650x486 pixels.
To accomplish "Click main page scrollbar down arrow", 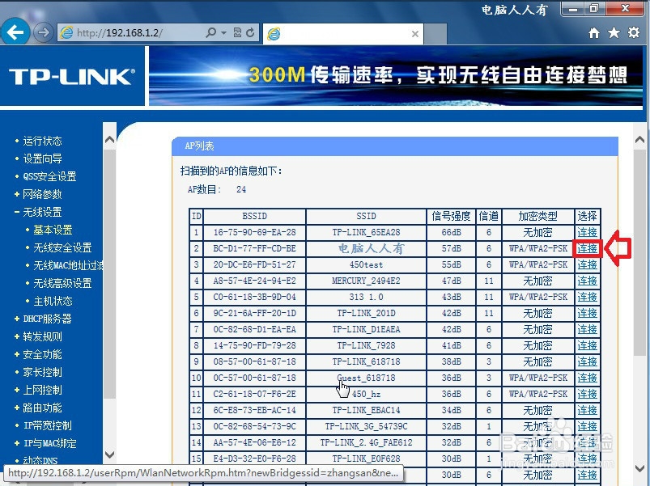I will click(x=639, y=468).
